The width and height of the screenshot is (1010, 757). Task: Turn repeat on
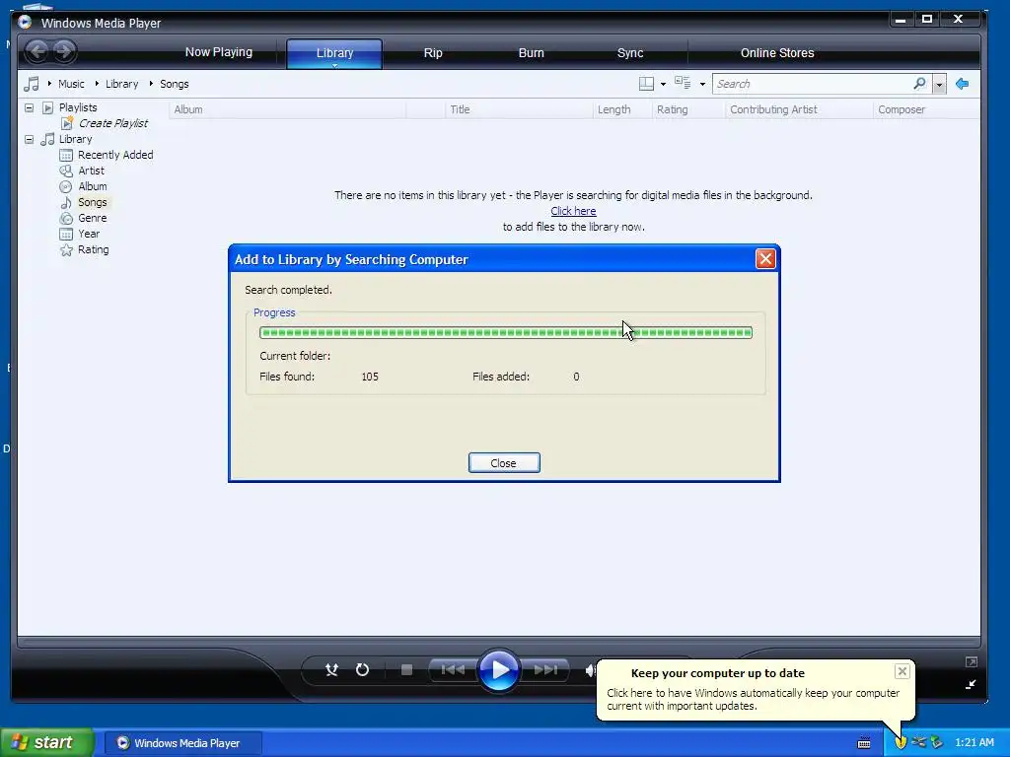pyautogui.click(x=362, y=670)
